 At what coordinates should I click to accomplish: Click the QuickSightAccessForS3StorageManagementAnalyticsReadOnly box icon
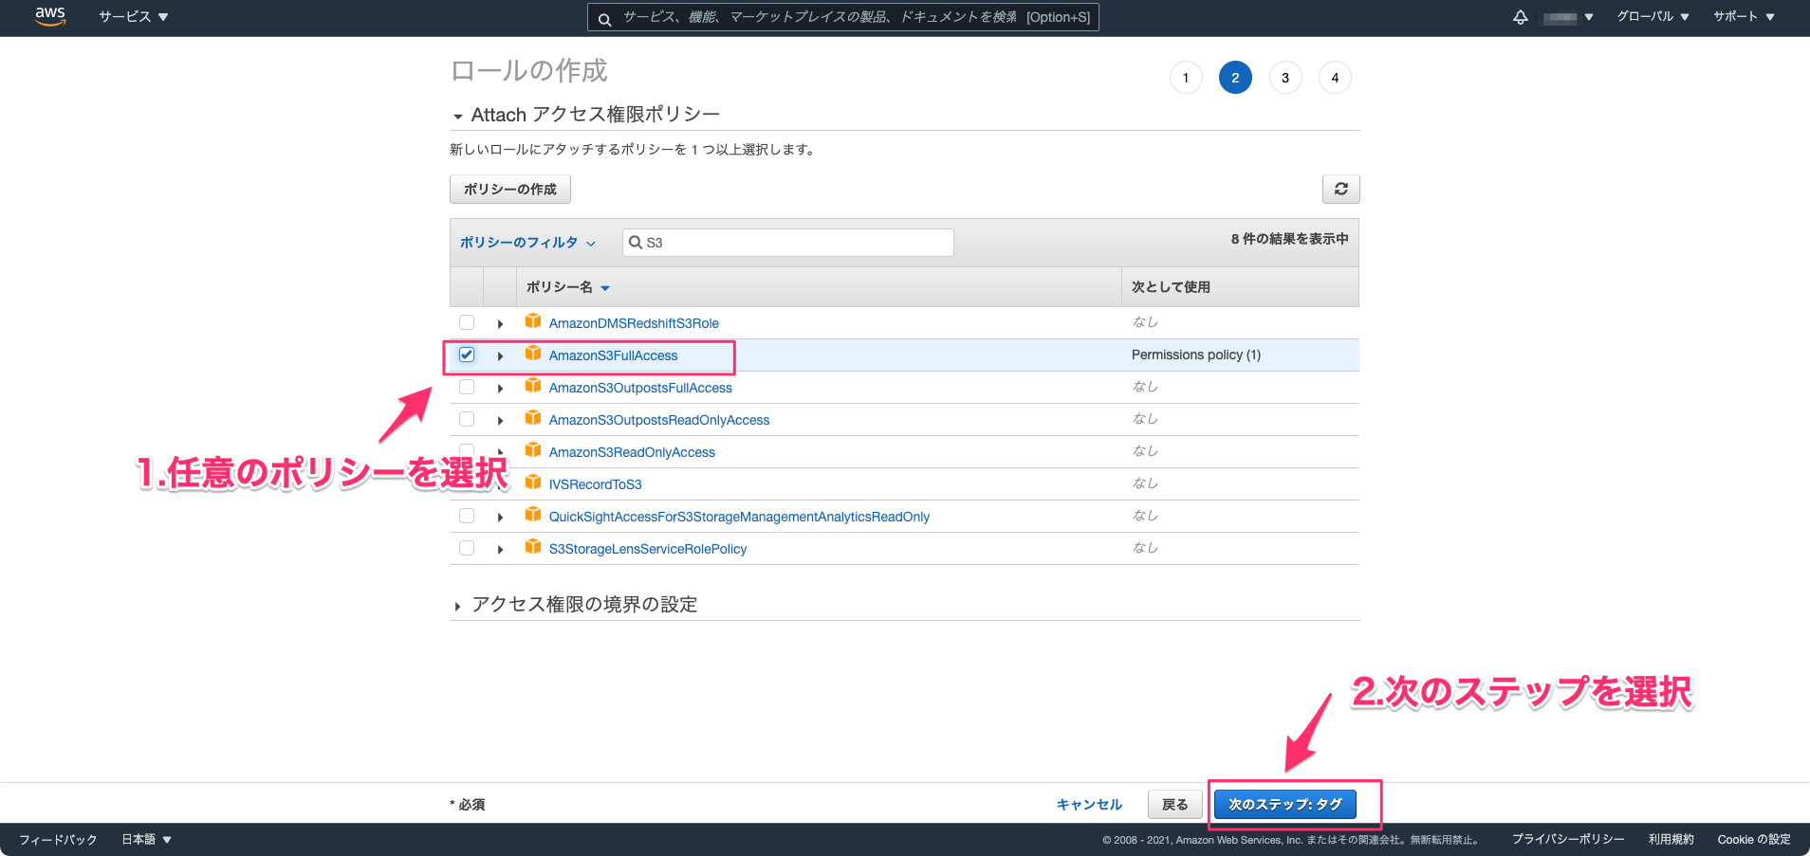tap(533, 515)
